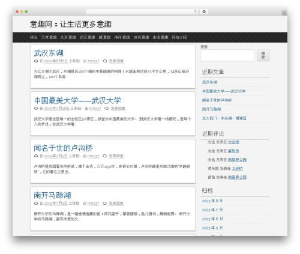Click the date icon under 闻名于世的卢沟桥
300x254 pixels.
pos(36,156)
